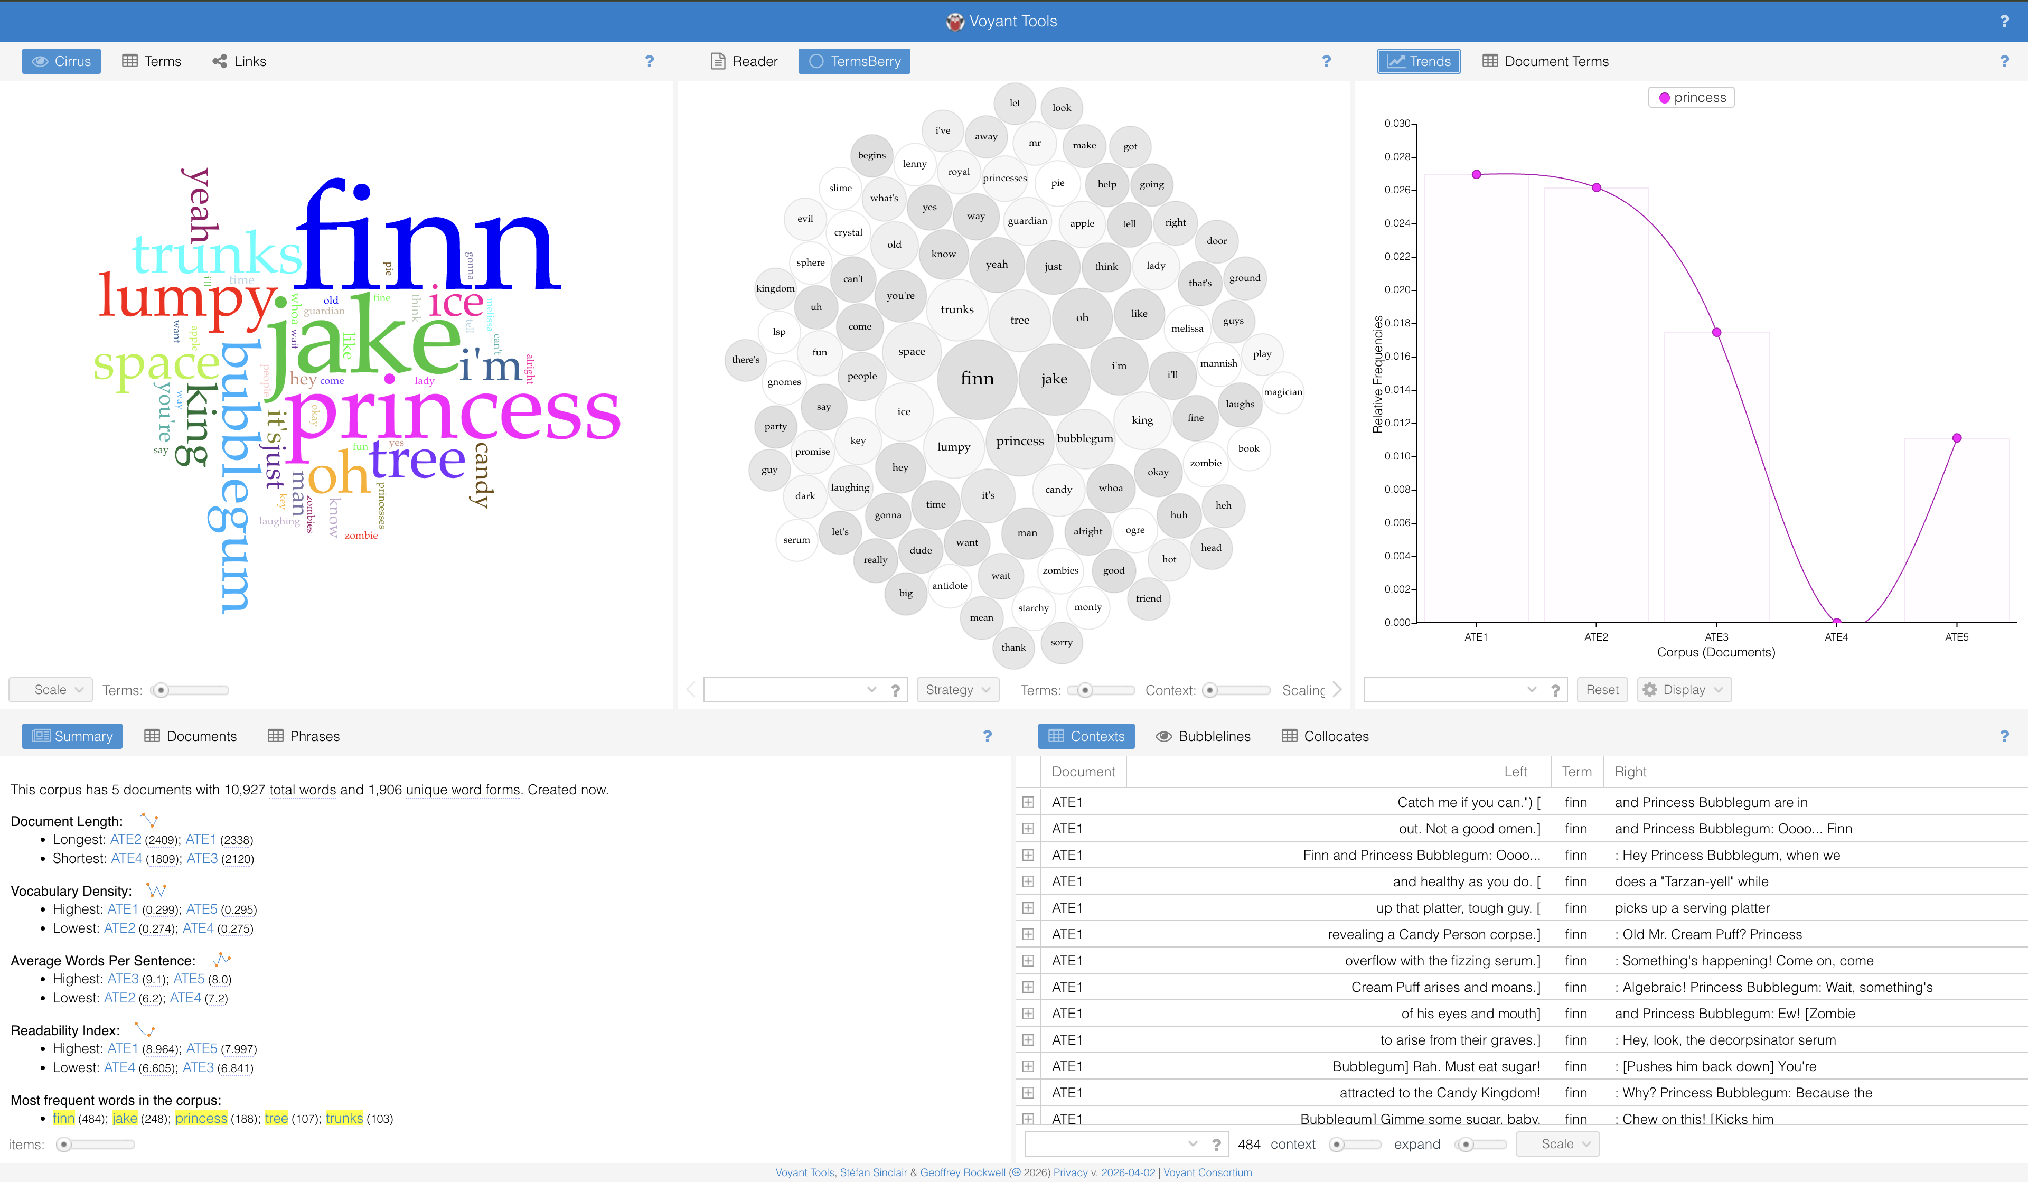The width and height of the screenshot is (2028, 1182).
Task: Switch to the Summary tab
Action: pos(72,736)
